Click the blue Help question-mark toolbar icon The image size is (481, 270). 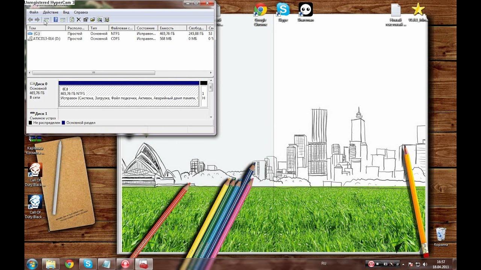[56, 19]
